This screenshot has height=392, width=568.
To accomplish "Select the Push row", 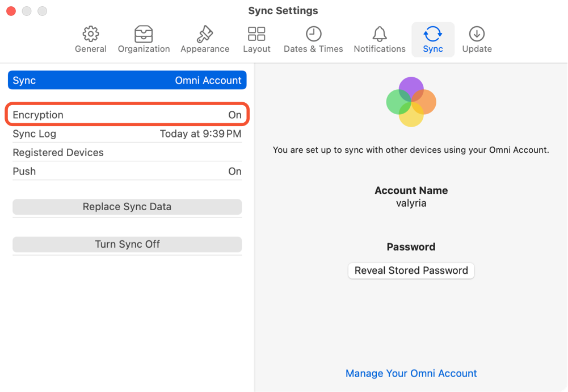I will coord(127,171).
